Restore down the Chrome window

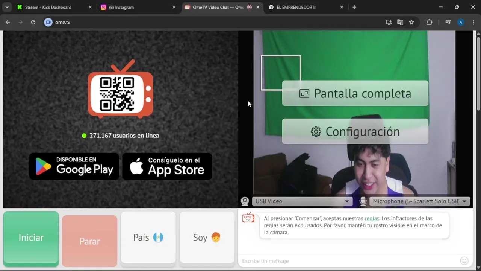457,7
